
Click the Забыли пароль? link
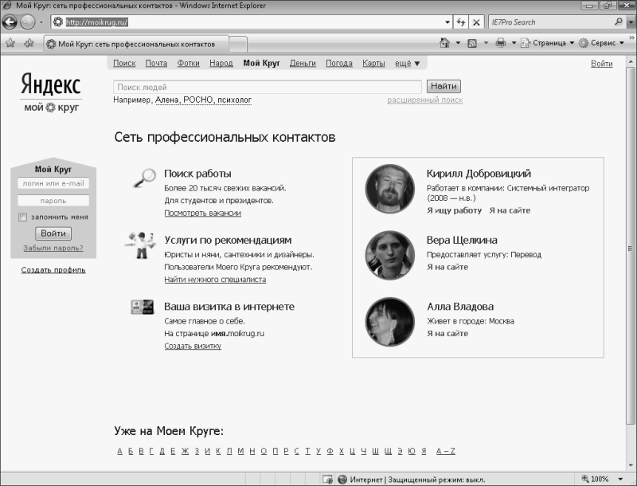pos(53,248)
